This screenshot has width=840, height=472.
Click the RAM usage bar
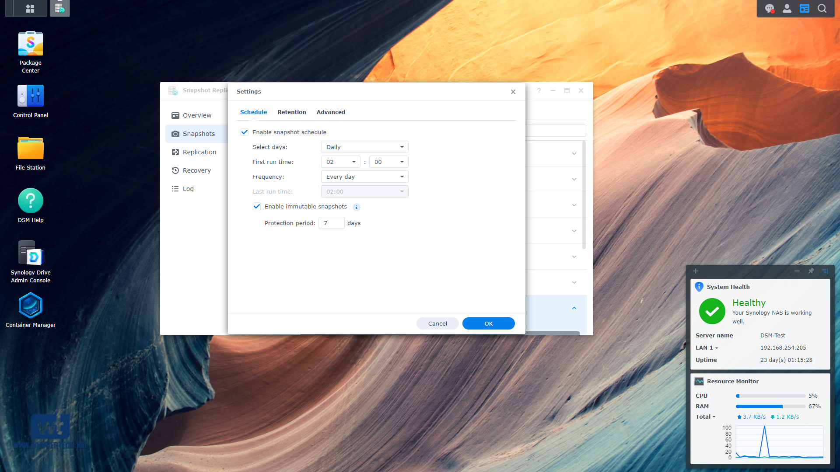770,406
